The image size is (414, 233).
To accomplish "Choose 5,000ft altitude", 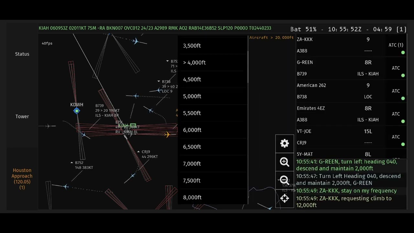I will (213, 96).
